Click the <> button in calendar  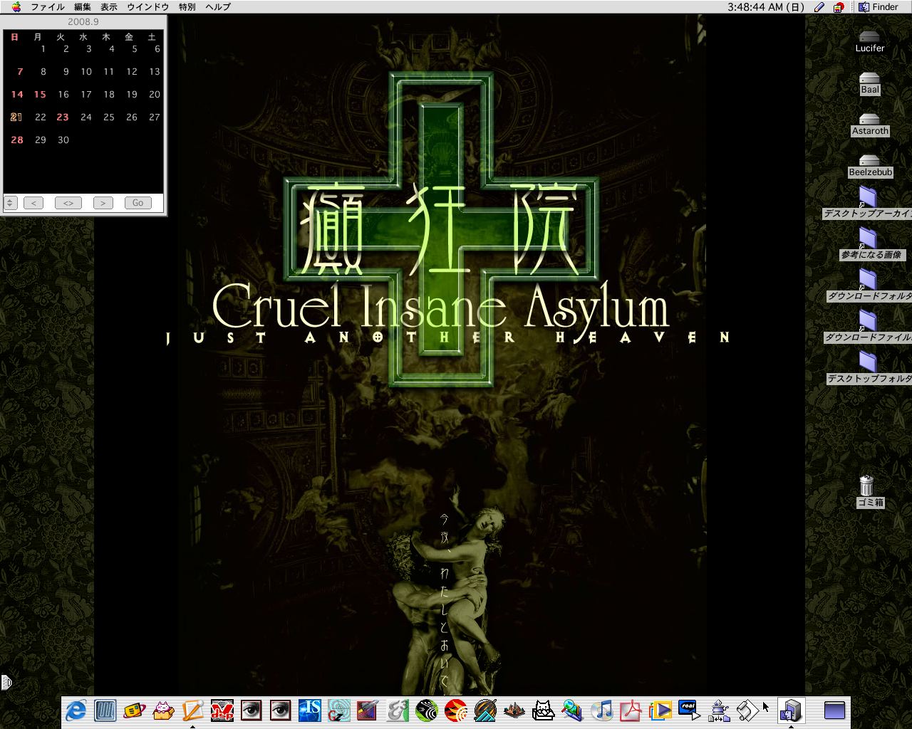click(68, 203)
